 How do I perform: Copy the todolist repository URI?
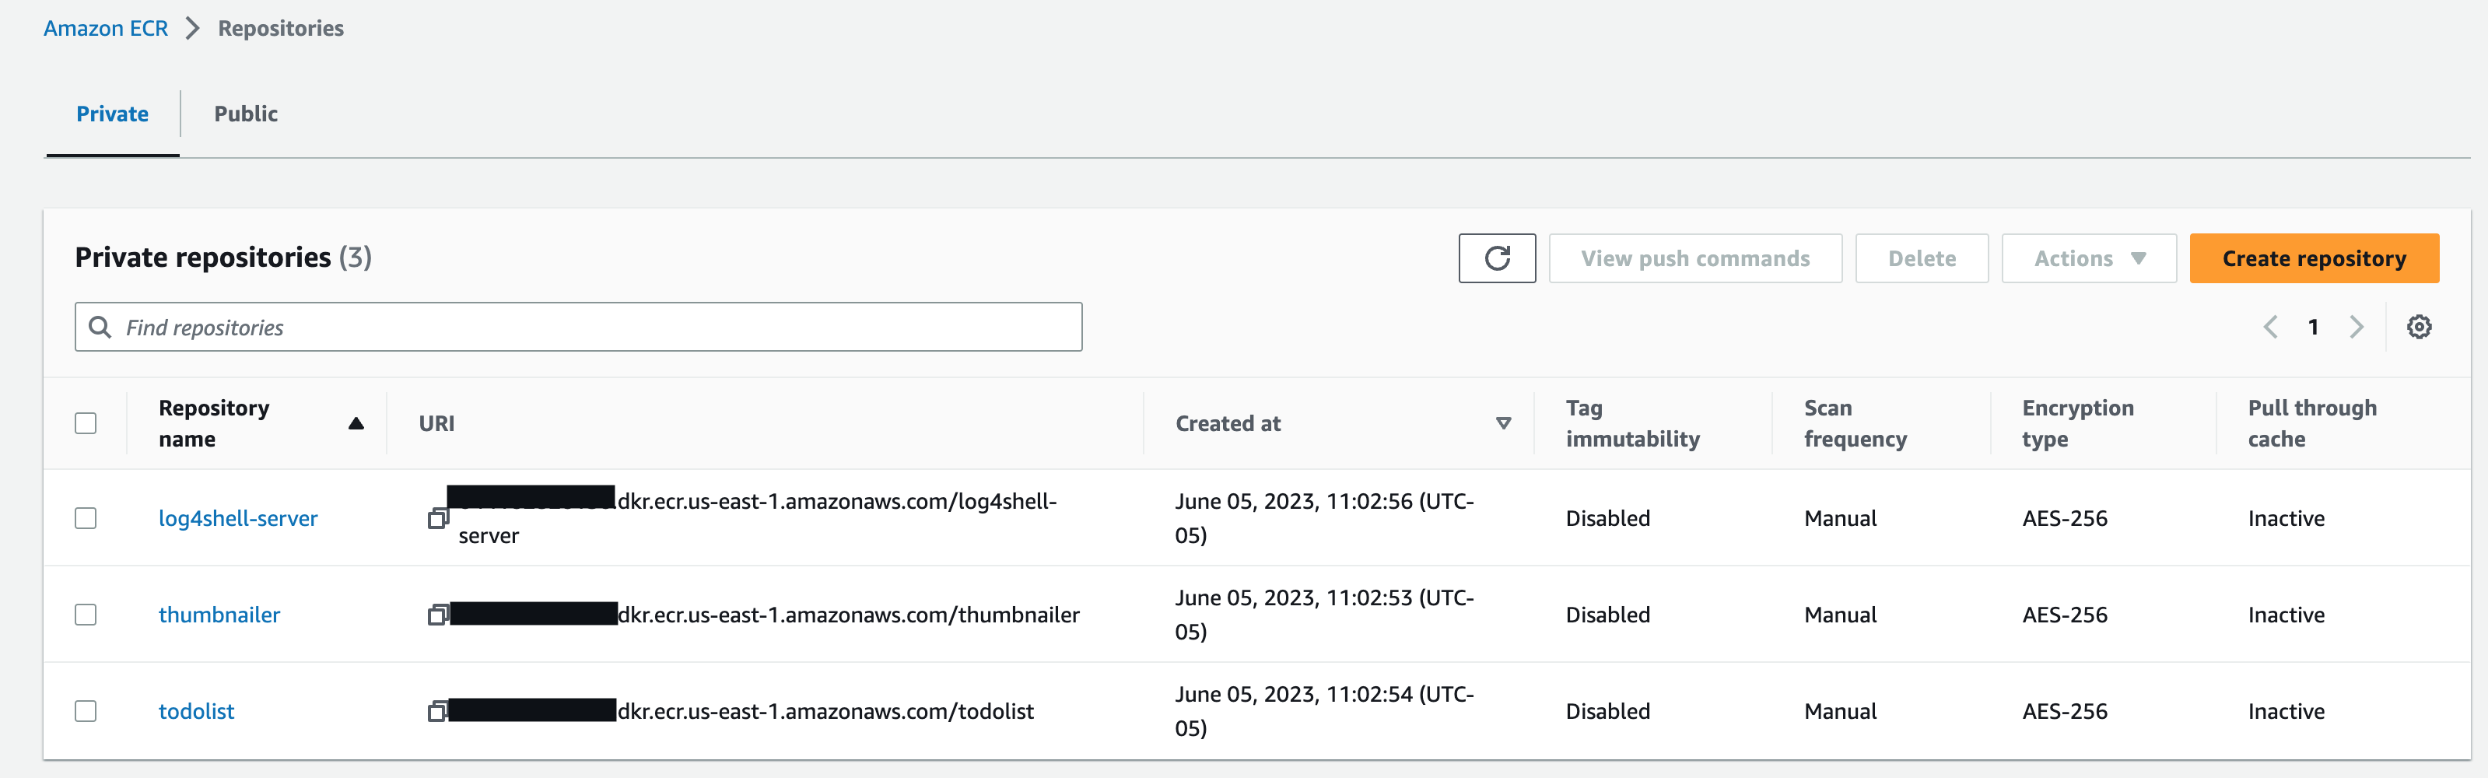437,711
